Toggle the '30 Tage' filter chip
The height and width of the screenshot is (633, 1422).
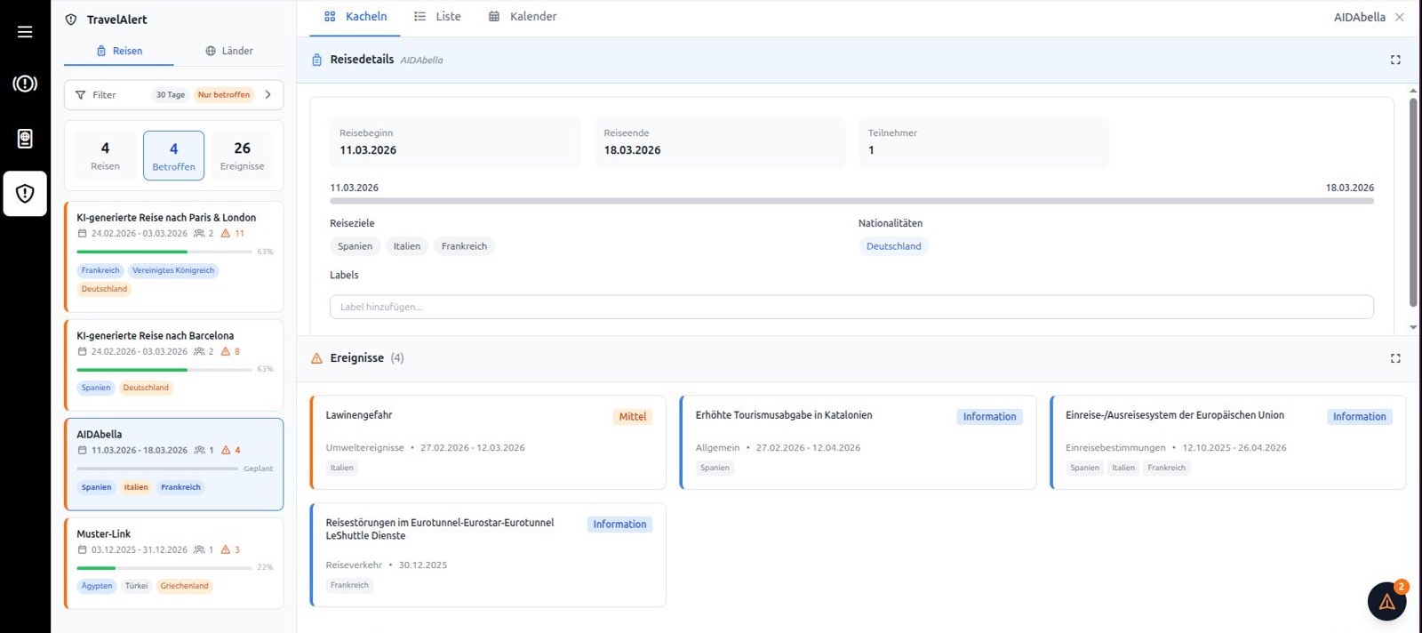(171, 95)
